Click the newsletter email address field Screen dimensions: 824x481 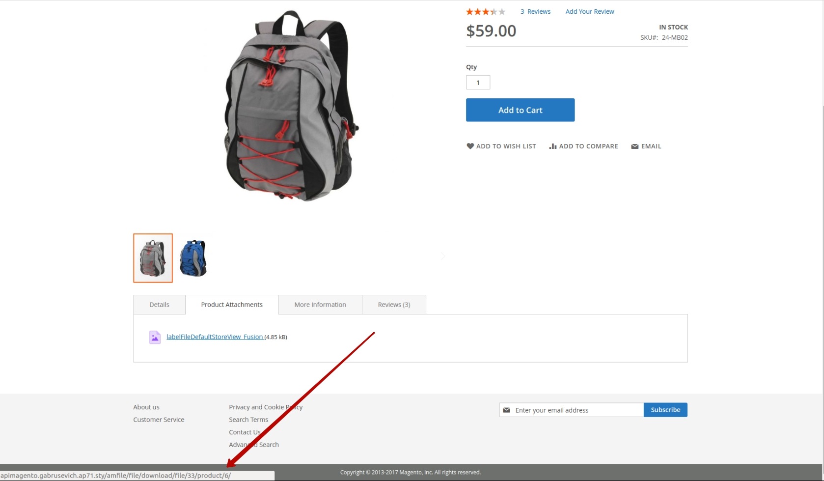pyautogui.click(x=572, y=410)
